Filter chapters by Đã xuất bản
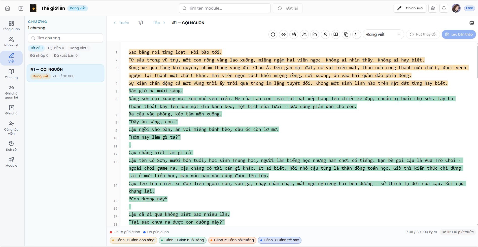478x247 pixels. click(66, 55)
